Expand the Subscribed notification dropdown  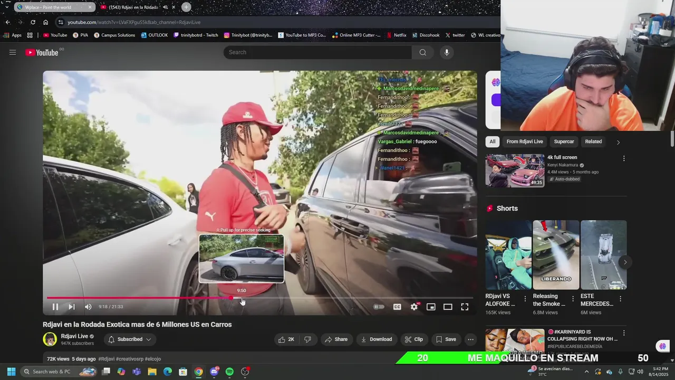pos(130,339)
